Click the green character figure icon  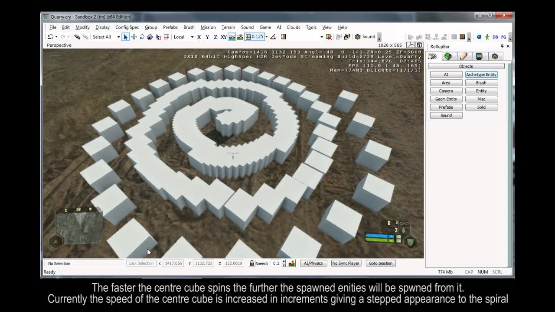pos(487,37)
